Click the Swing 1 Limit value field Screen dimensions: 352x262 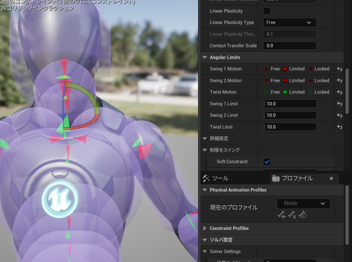290,104
